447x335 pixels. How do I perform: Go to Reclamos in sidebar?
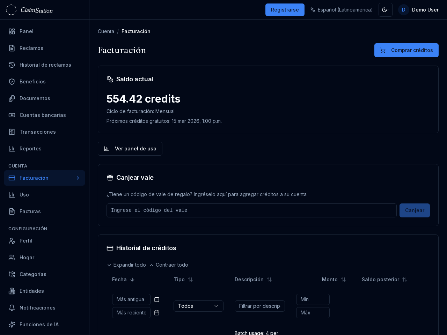[31, 48]
